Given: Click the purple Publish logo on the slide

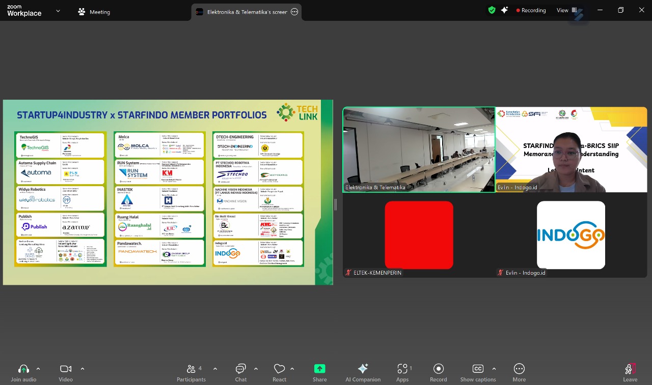Looking at the screenshot, I should coord(35,226).
